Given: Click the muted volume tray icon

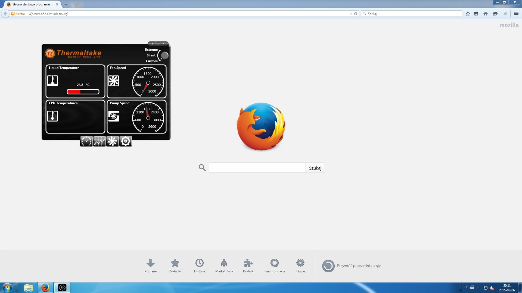Looking at the screenshot, I should [x=492, y=288].
